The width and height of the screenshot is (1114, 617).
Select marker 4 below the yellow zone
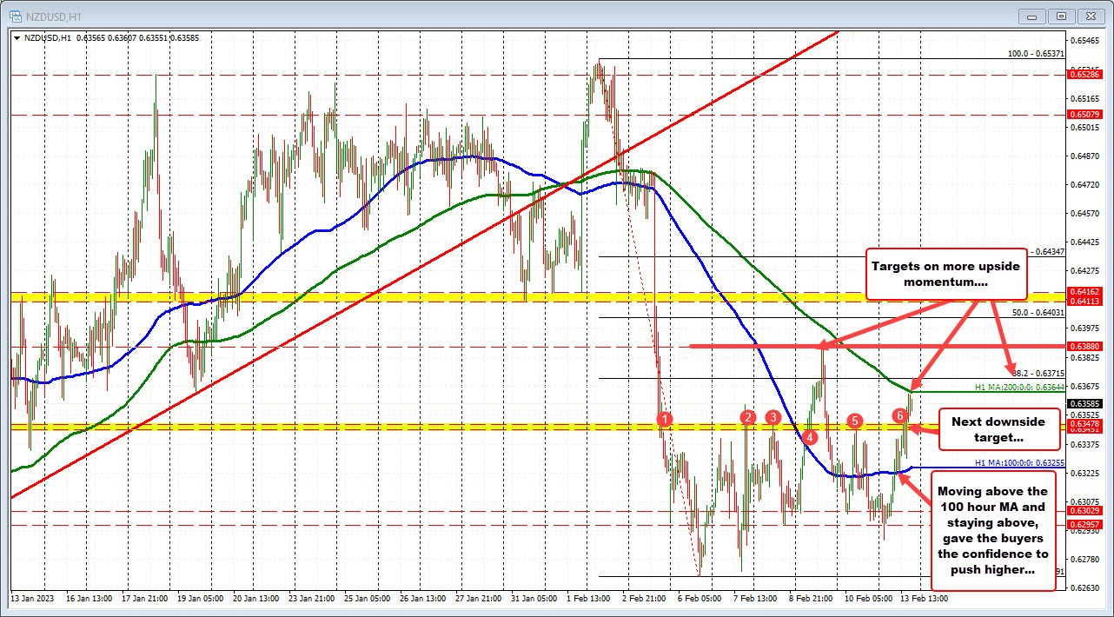(x=810, y=438)
